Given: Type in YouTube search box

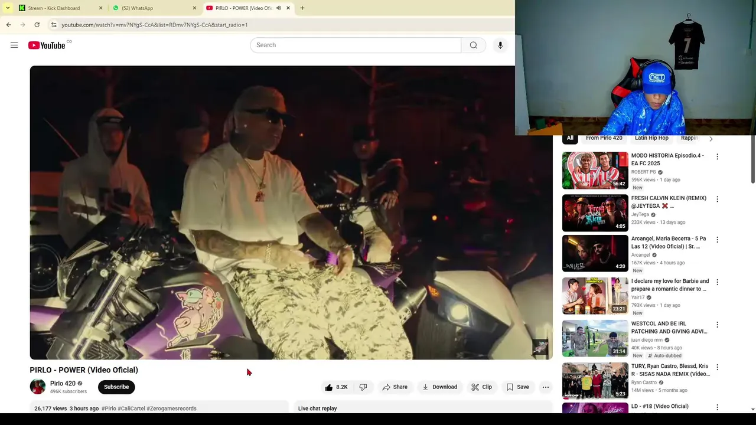Looking at the screenshot, I should click(x=356, y=45).
